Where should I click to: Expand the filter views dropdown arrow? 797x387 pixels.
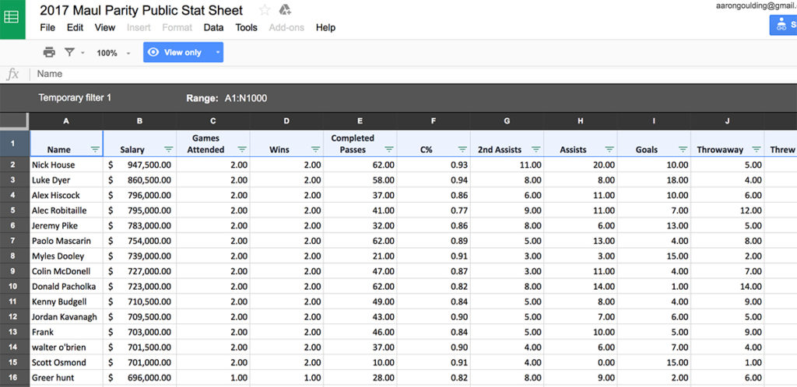[83, 53]
